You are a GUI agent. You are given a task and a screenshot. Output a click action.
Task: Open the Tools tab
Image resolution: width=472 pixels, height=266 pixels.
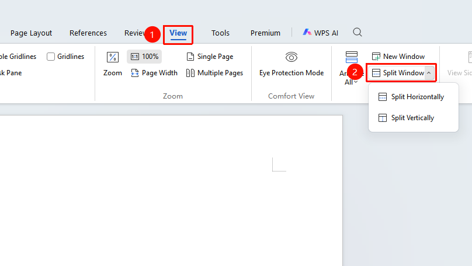[x=220, y=33]
